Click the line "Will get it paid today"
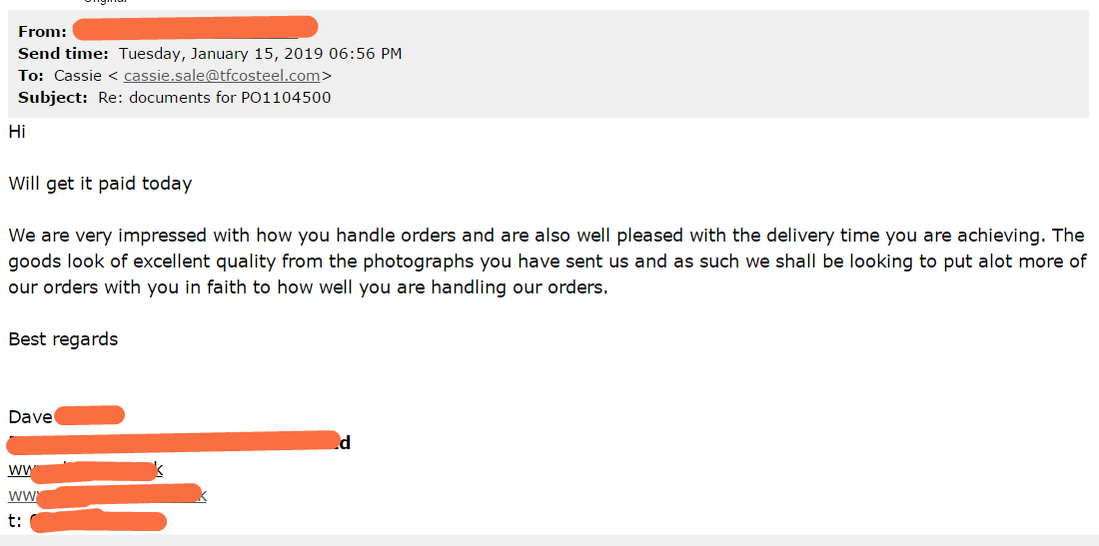 click(100, 184)
